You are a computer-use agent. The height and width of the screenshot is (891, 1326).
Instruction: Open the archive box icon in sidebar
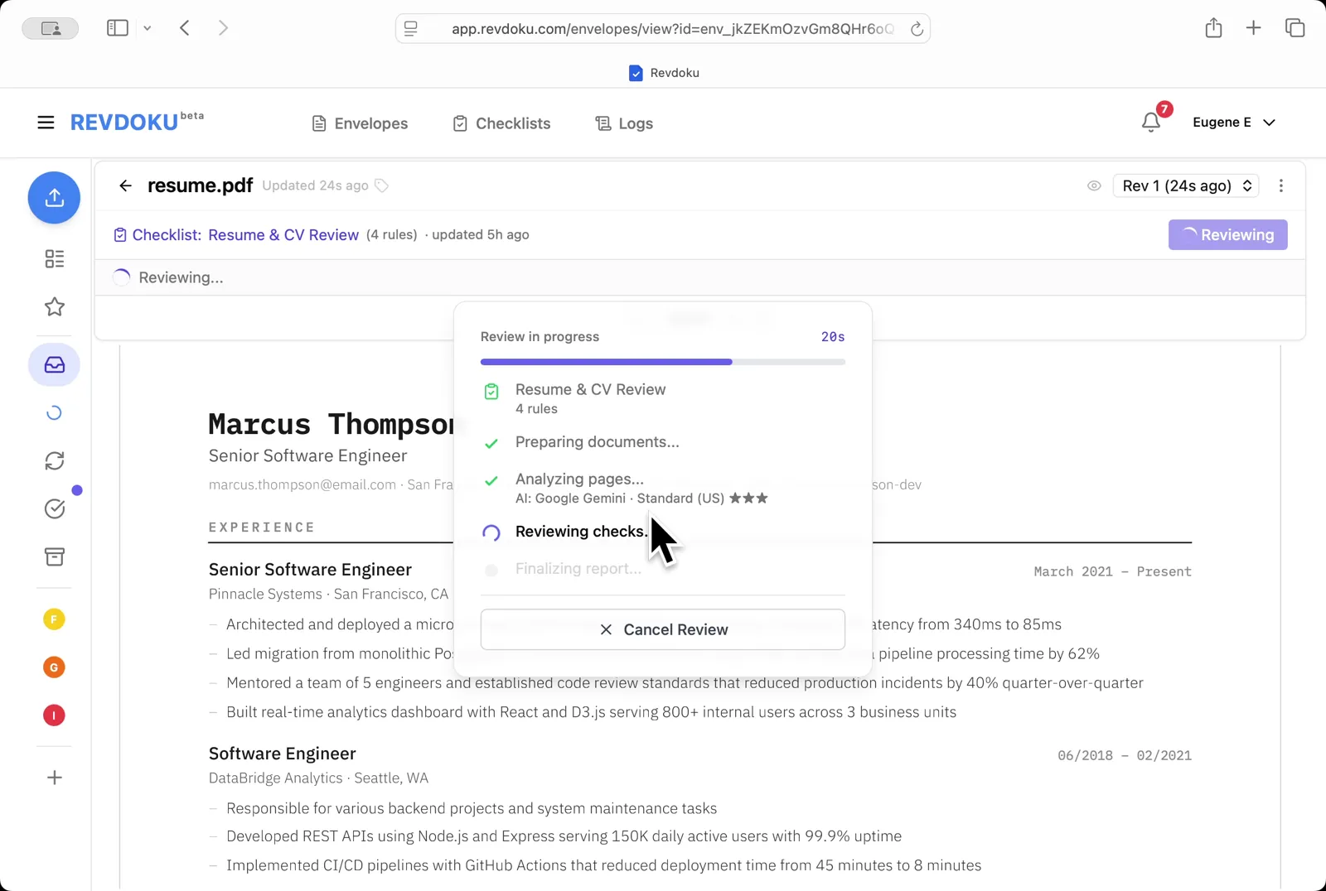click(54, 556)
